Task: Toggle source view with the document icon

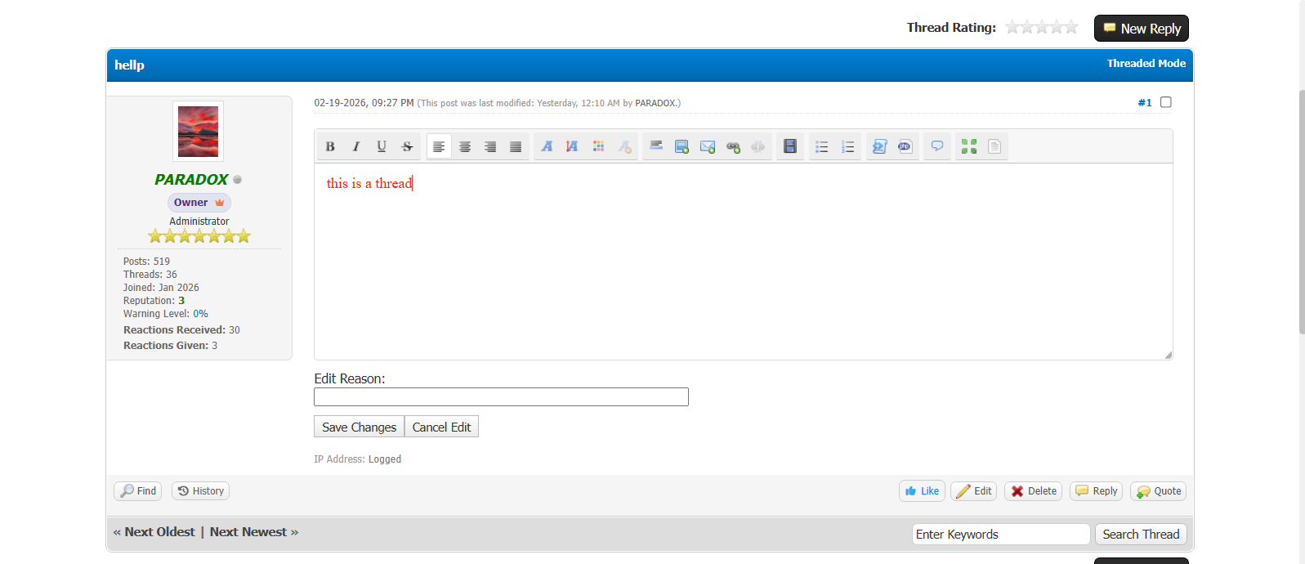Action: tap(994, 146)
